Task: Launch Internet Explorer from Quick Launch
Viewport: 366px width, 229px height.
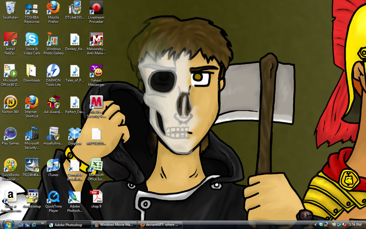Action: pyautogui.click(x=34, y=225)
